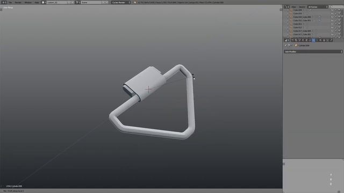The image size is (344, 193).
Task: Open the Help menu
Action: (37, 2)
